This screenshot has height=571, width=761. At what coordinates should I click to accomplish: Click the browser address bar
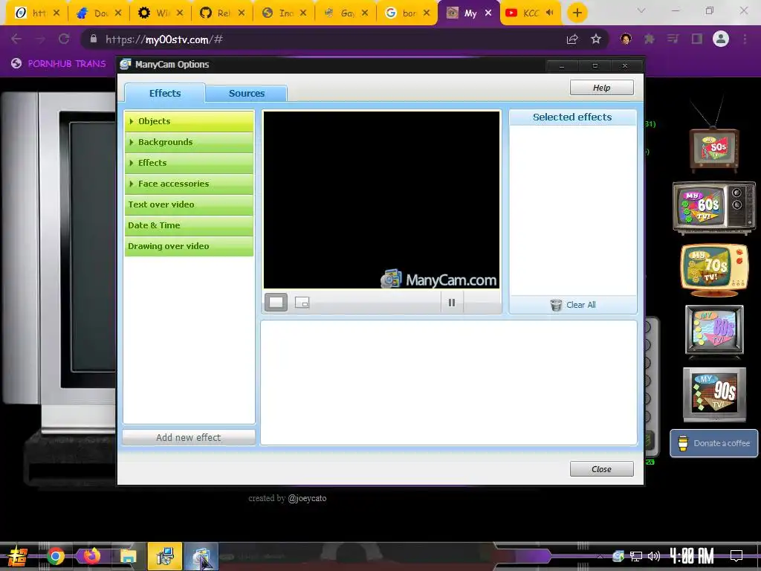pos(320,39)
